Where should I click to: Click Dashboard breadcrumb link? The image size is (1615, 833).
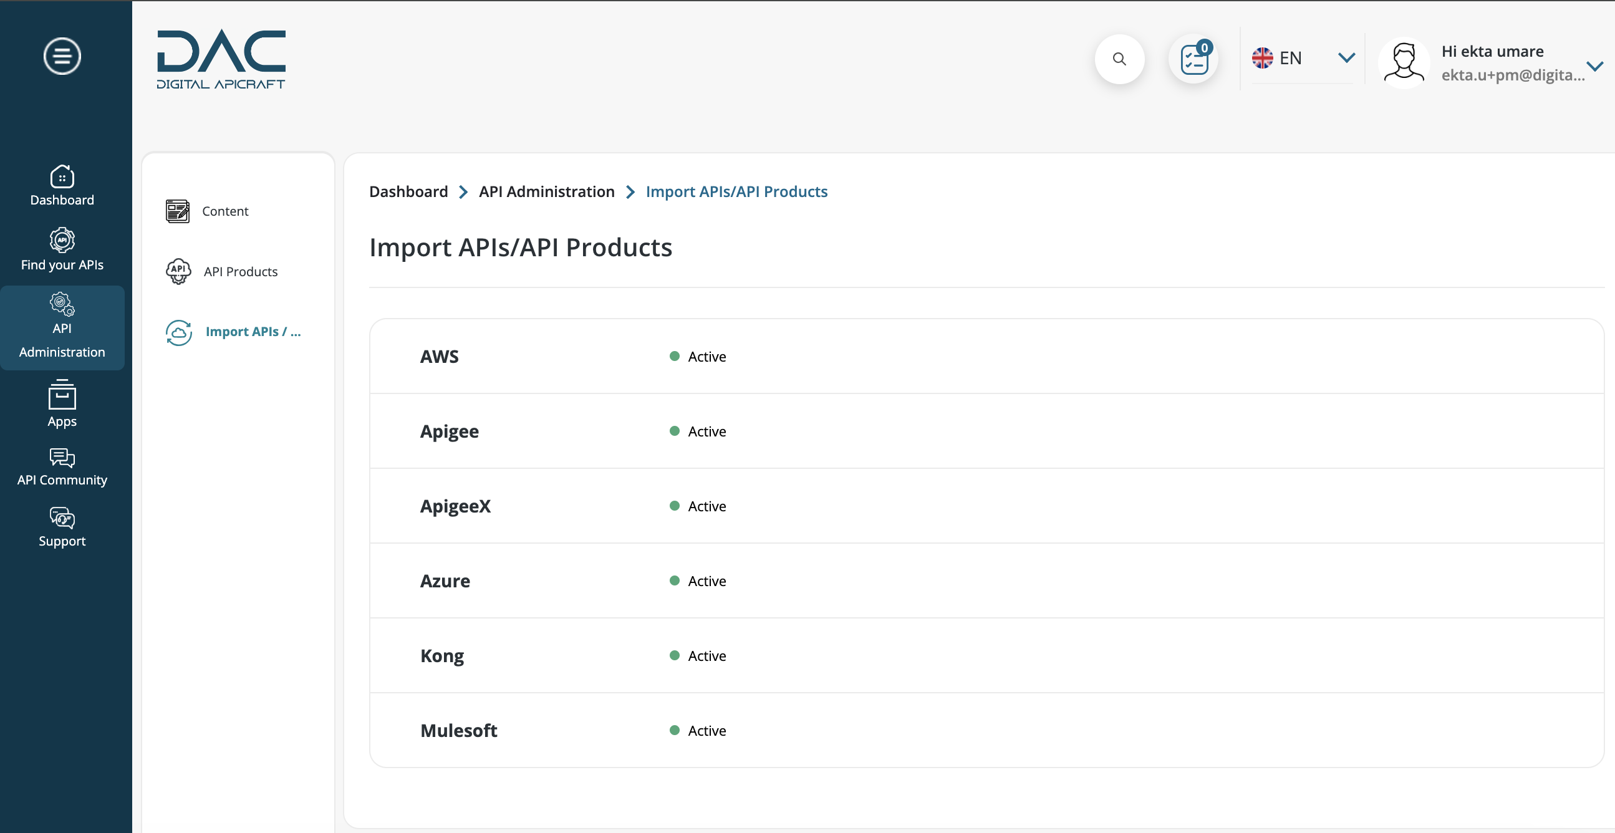click(408, 192)
